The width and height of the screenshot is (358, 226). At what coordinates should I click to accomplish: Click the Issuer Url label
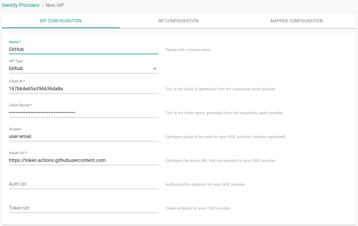pos(18,153)
